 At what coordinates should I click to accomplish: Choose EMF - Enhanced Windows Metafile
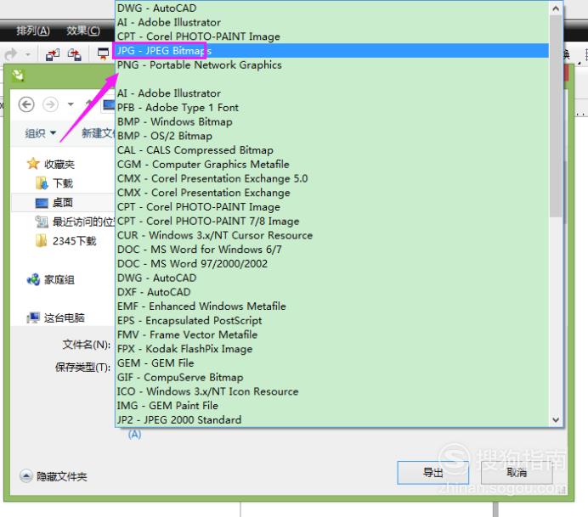click(x=332, y=306)
